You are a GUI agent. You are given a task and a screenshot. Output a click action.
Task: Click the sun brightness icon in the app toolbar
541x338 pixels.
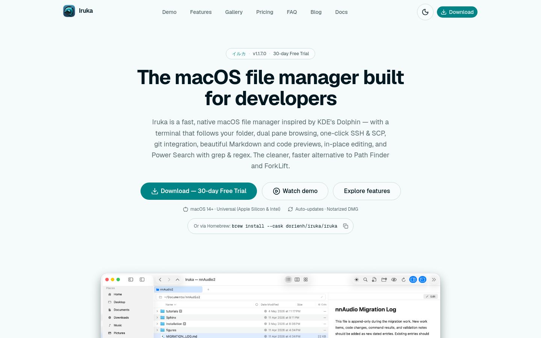tap(357, 279)
